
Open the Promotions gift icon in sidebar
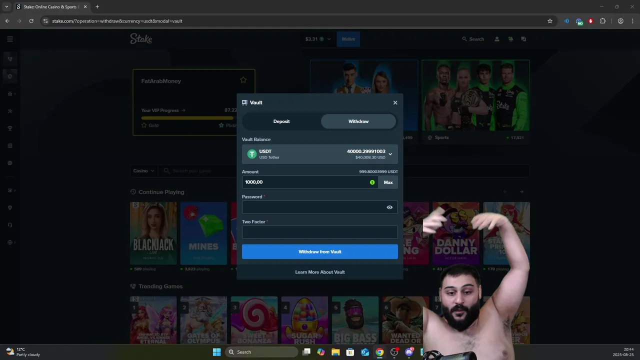[x=10, y=93]
